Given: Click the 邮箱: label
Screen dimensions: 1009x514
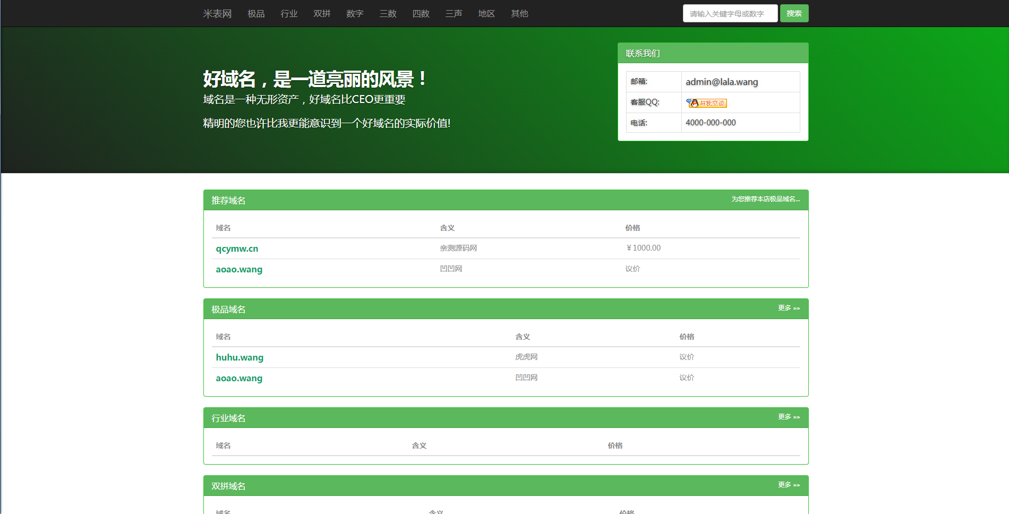Looking at the screenshot, I should 639,82.
